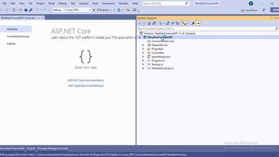Click the Find in Files toolbar icon
The width and height of the screenshot is (279, 157).
pos(128,10)
